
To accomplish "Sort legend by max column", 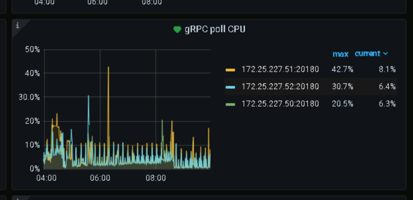I will [x=340, y=54].
